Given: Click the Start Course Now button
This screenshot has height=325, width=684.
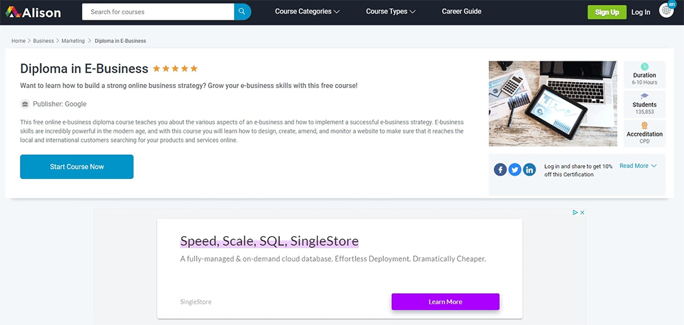Looking at the screenshot, I should pyautogui.click(x=77, y=167).
